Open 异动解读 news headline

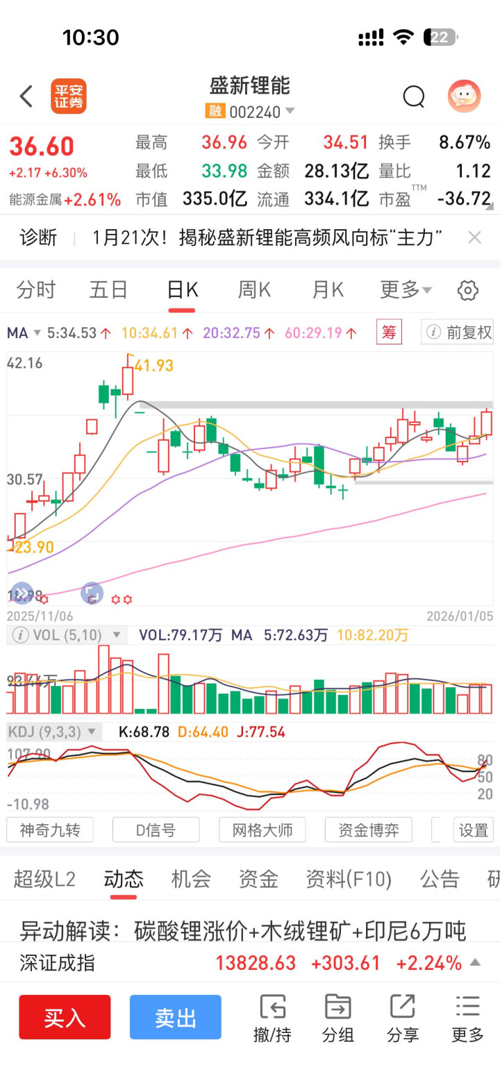[242, 931]
